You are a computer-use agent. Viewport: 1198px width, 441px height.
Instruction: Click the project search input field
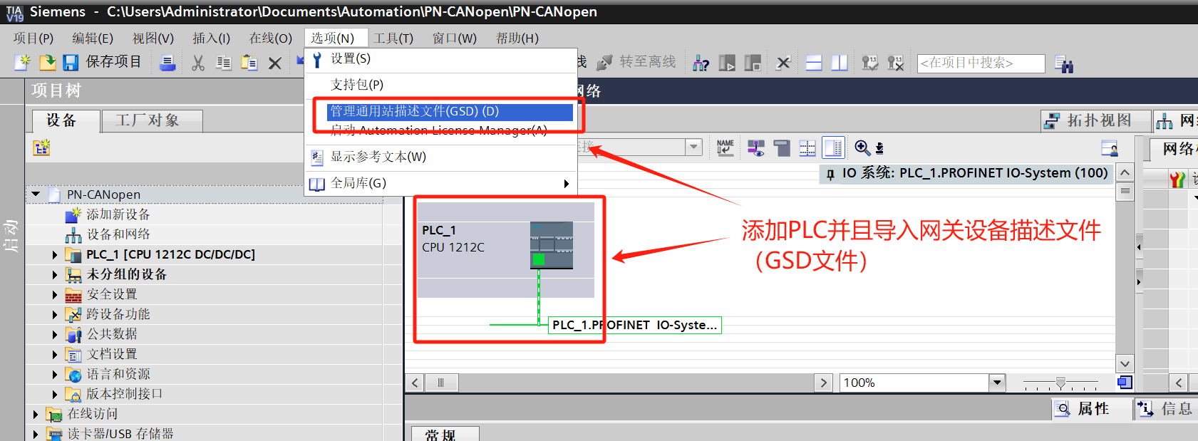(981, 63)
